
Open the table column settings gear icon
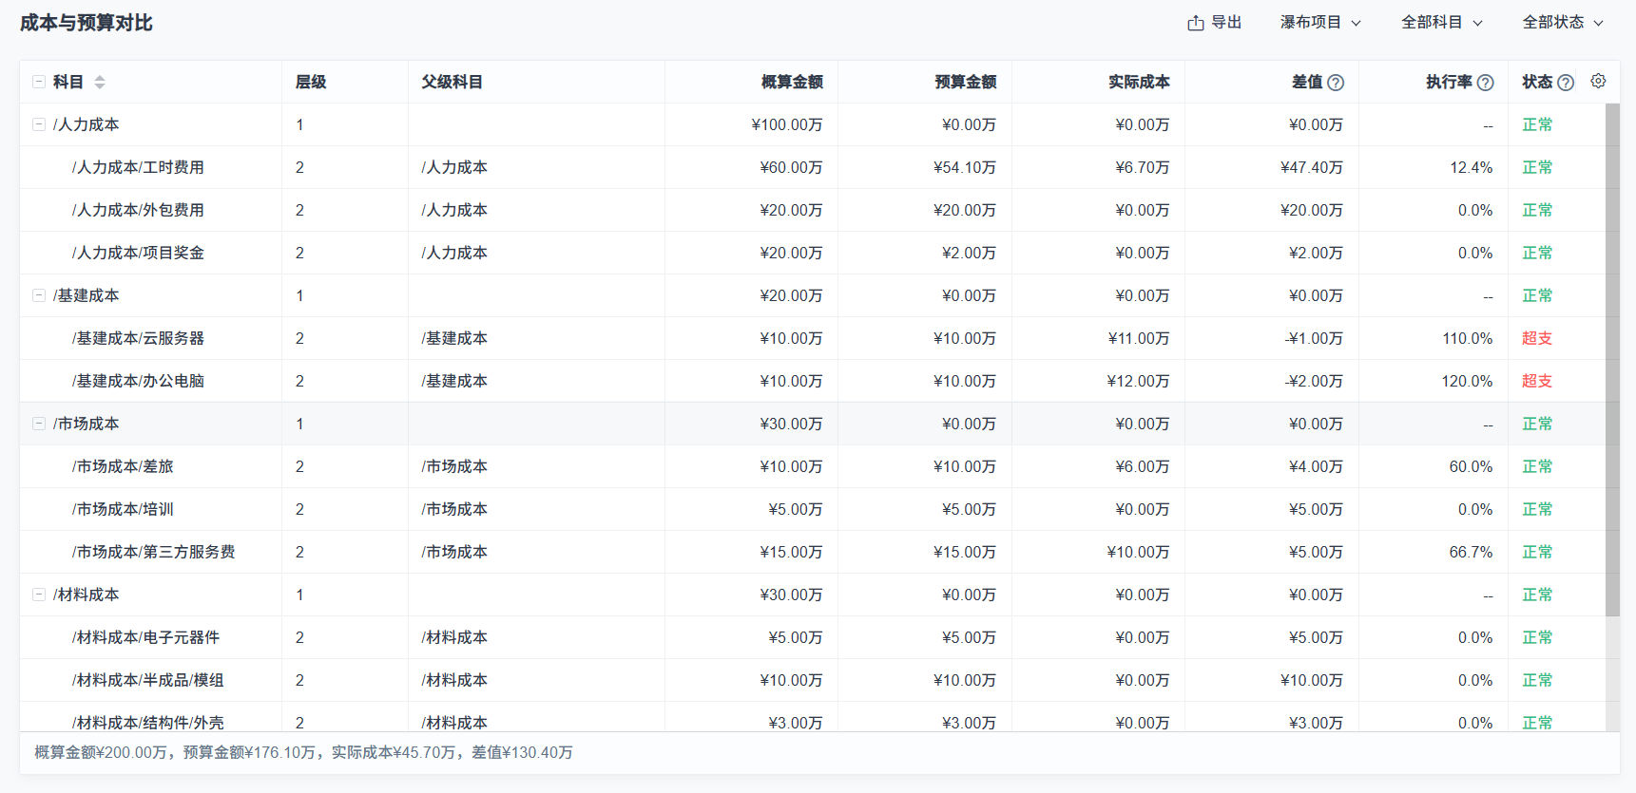(x=1598, y=82)
